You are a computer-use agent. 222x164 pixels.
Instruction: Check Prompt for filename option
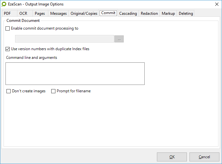53,91
